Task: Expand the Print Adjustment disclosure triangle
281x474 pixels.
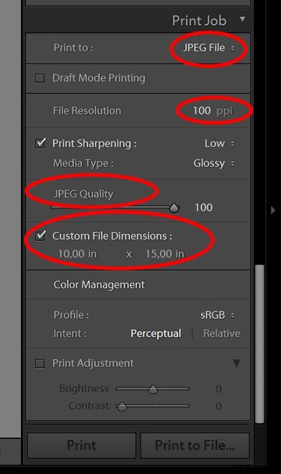Action: pyautogui.click(x=236, y=363)
